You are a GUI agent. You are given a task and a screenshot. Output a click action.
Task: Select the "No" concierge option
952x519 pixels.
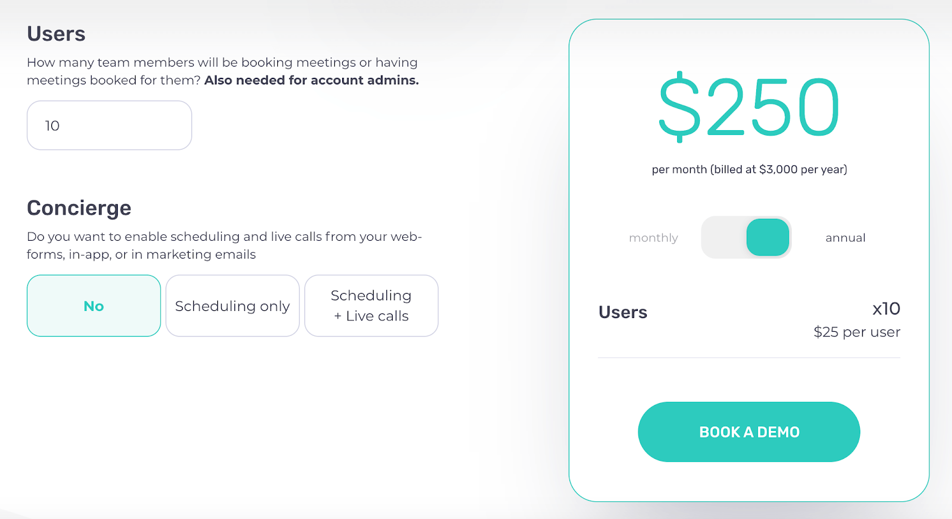94,306
